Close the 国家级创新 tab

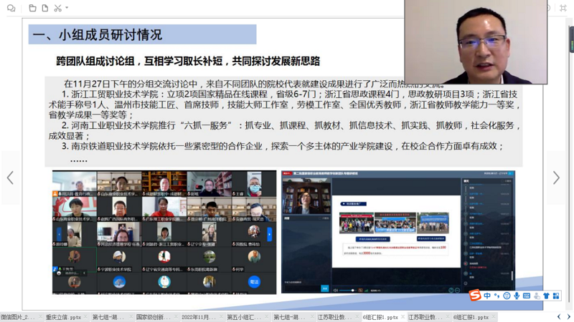coord(177,317)
